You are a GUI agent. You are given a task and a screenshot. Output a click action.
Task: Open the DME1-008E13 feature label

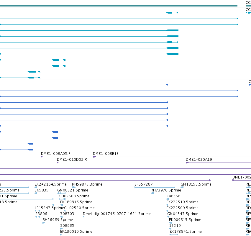coord(106,154)
